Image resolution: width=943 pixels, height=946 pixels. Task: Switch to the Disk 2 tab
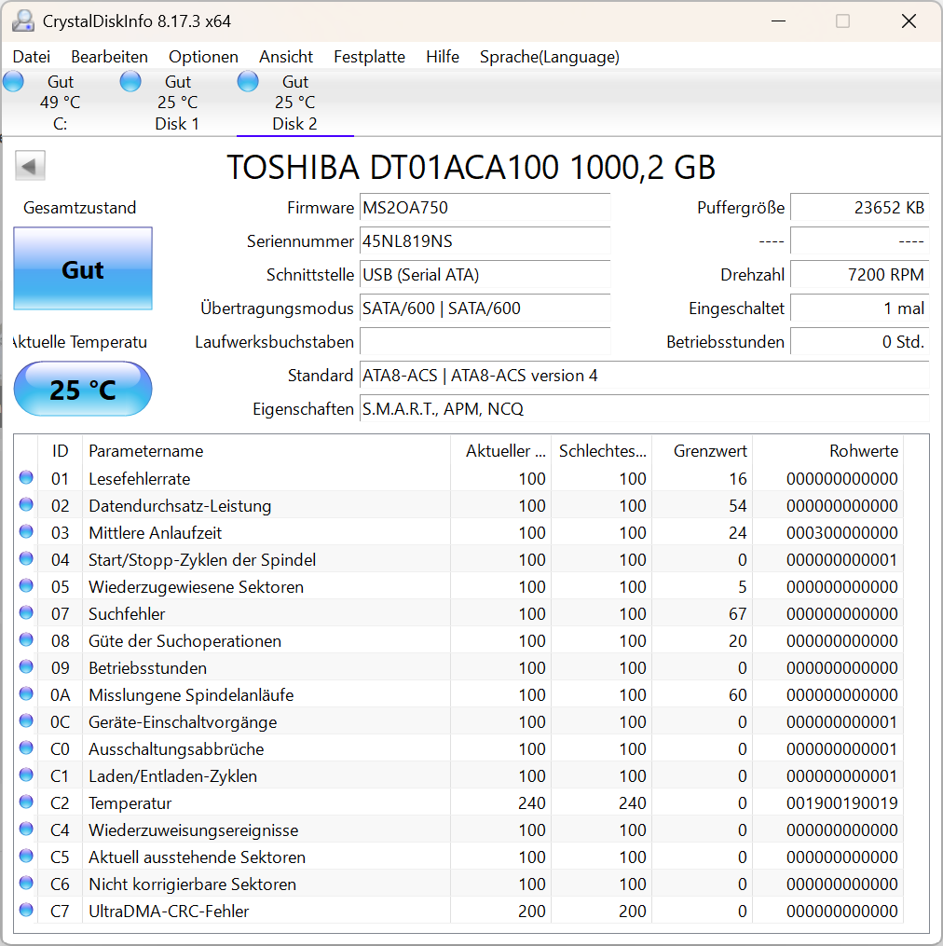tap(295, 103)
